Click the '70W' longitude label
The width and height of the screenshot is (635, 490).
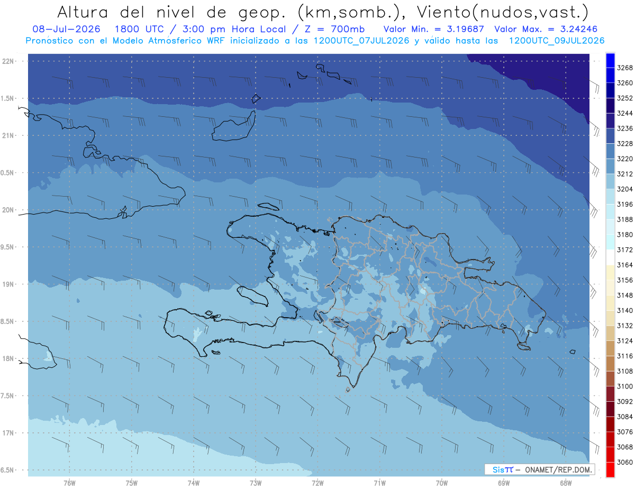click(x=441, y=483)
